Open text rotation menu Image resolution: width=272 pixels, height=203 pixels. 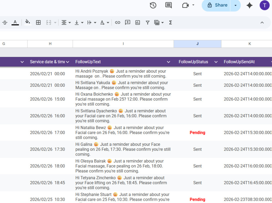click(x=104, y=22)
